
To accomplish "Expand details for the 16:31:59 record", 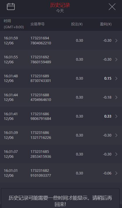I will tap(116, 41).
